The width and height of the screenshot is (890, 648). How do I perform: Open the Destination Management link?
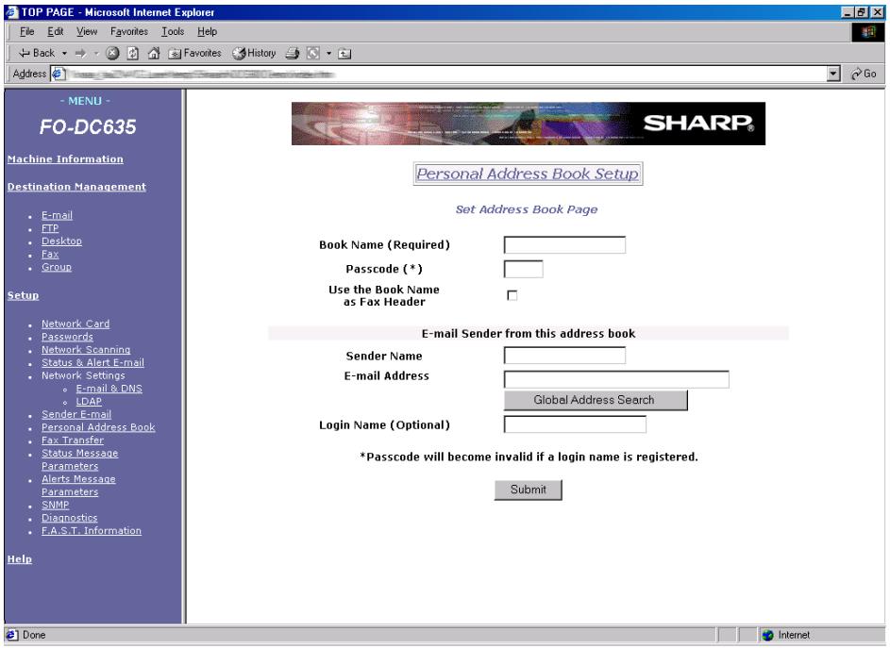coord(76,187)
